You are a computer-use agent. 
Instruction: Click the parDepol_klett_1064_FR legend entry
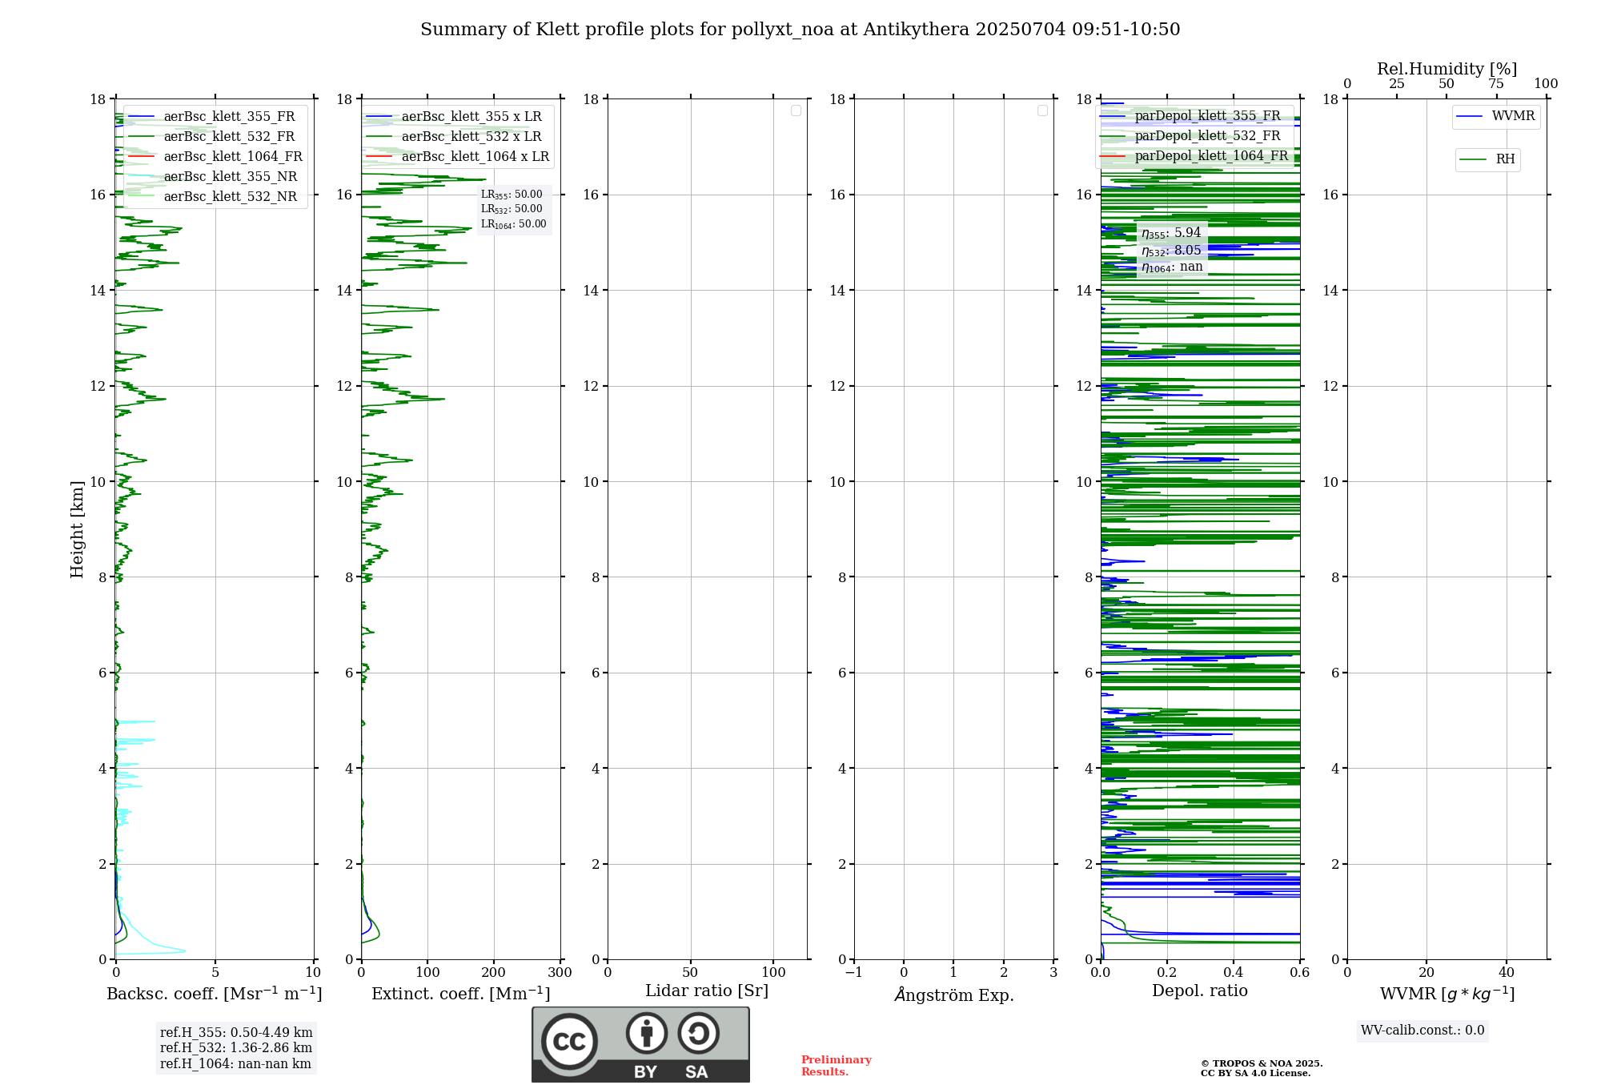[1194, 155]
